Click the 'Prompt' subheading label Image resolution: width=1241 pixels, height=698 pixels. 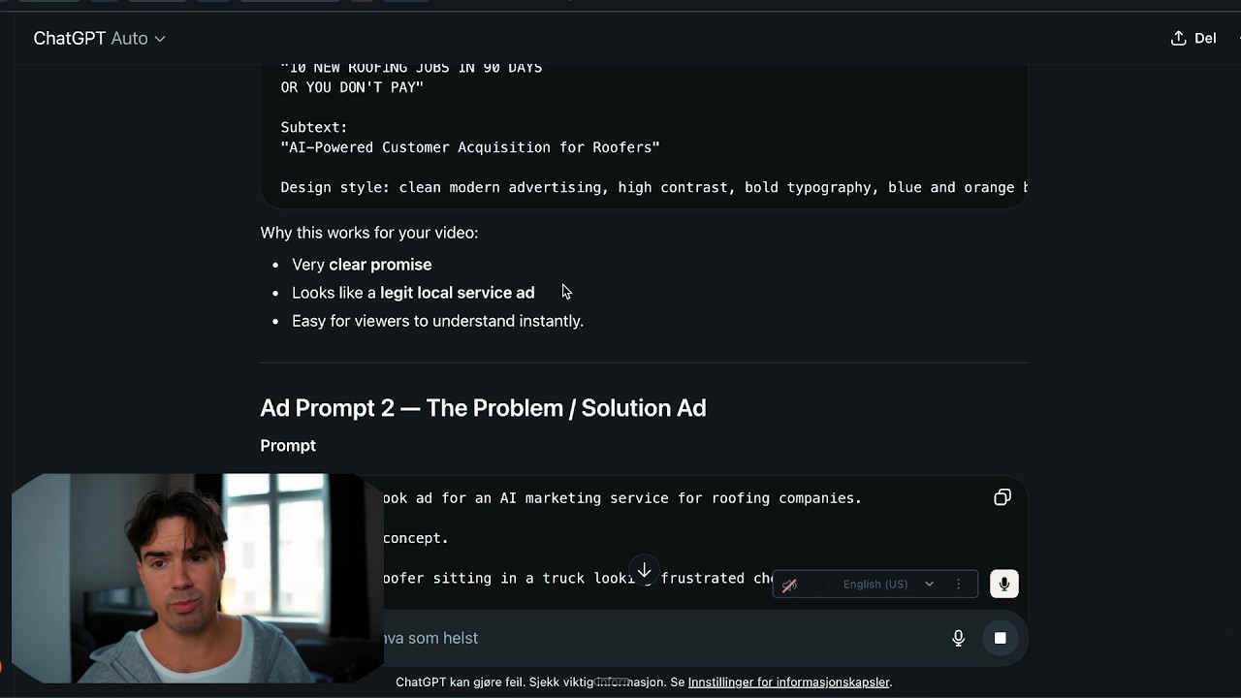(x=288, y=445)
